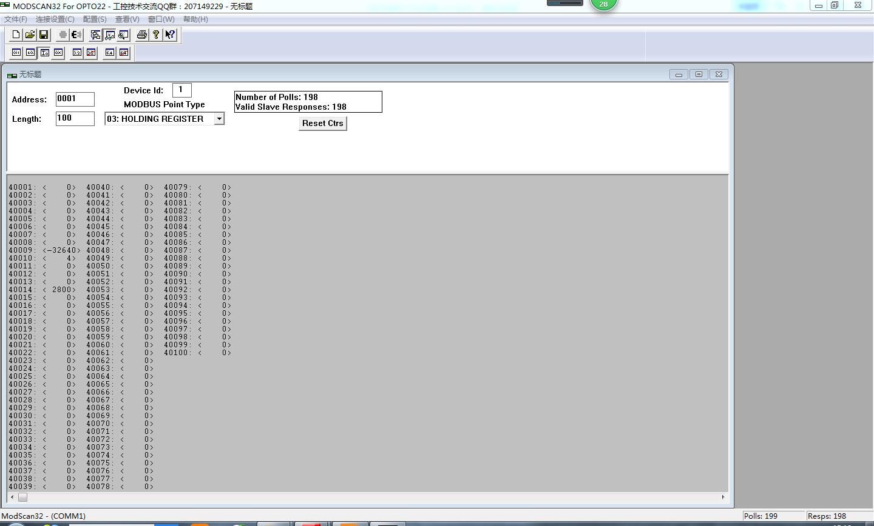The height and width of the screenshot is (526, 874).
Task: Expand the MODBUS Point Type dropdown
Action: 219,119
